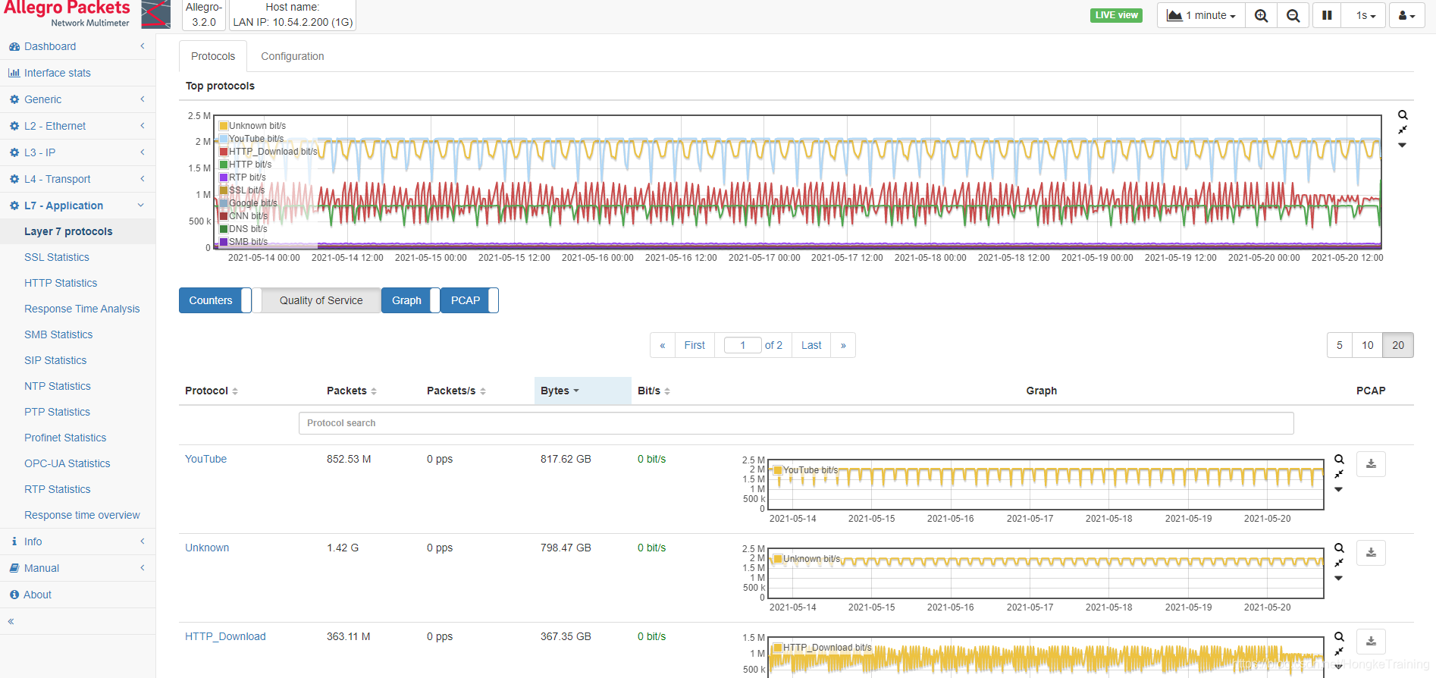Click the Info icon in sidebar
The image size is (1436, 678).
(14, 541)
